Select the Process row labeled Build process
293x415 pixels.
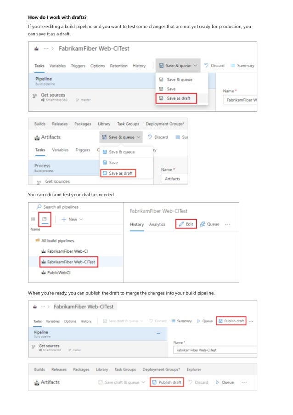coord(64,168)
